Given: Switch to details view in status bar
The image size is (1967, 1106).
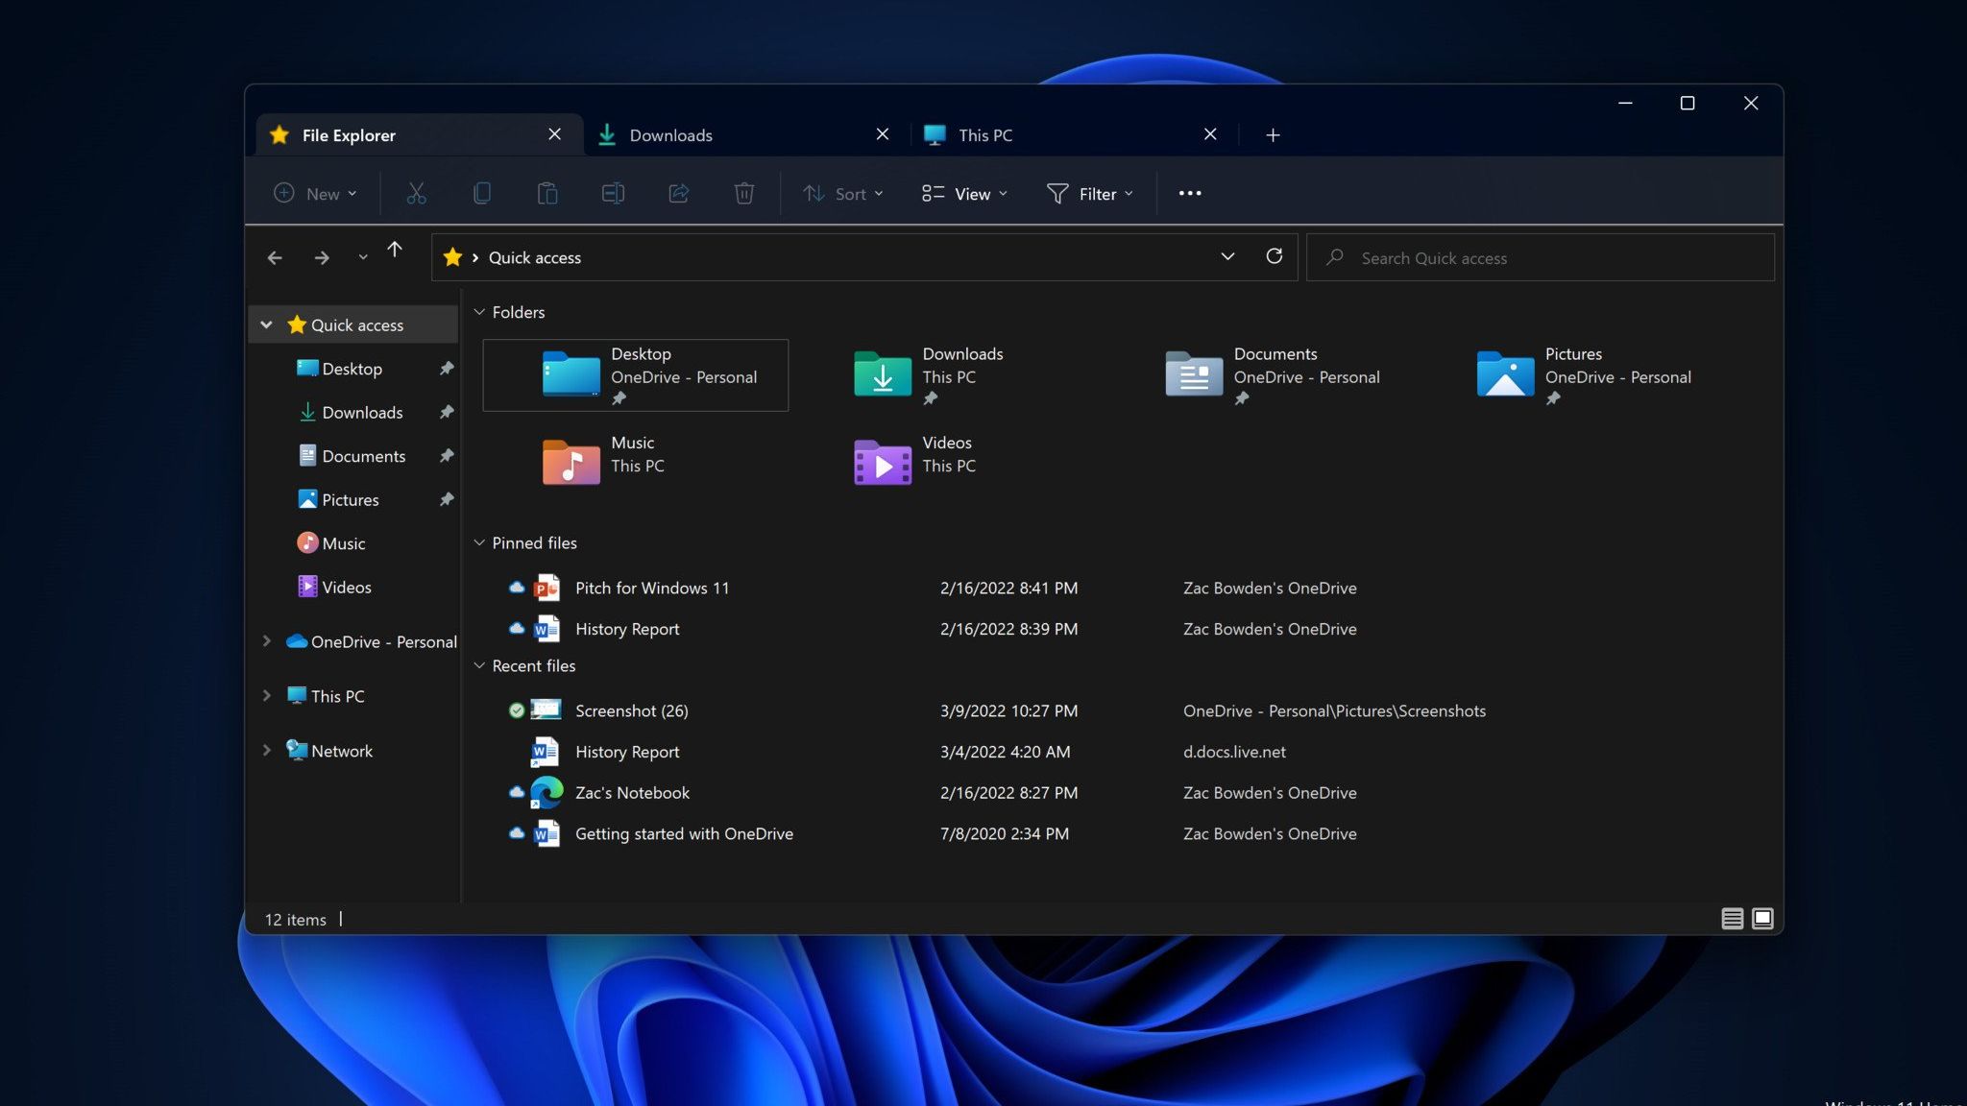Looking at the screenshot, I should [x=1732, y=919].
